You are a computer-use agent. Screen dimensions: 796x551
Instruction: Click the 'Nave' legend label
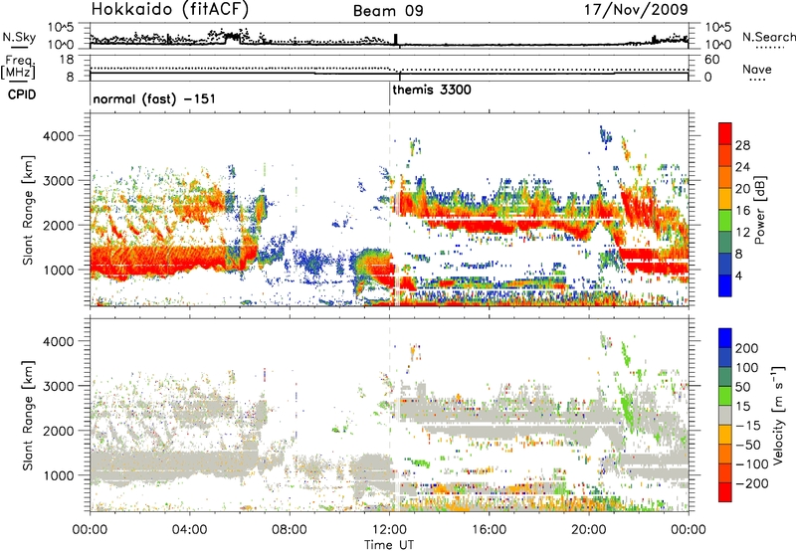757,69
